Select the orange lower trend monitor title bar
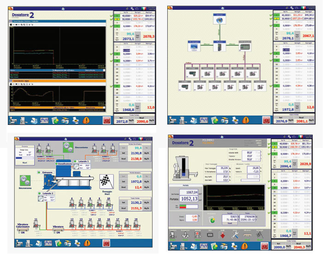Image resolution: width=323 pixels, height=259 pixels. pos(57,80)
